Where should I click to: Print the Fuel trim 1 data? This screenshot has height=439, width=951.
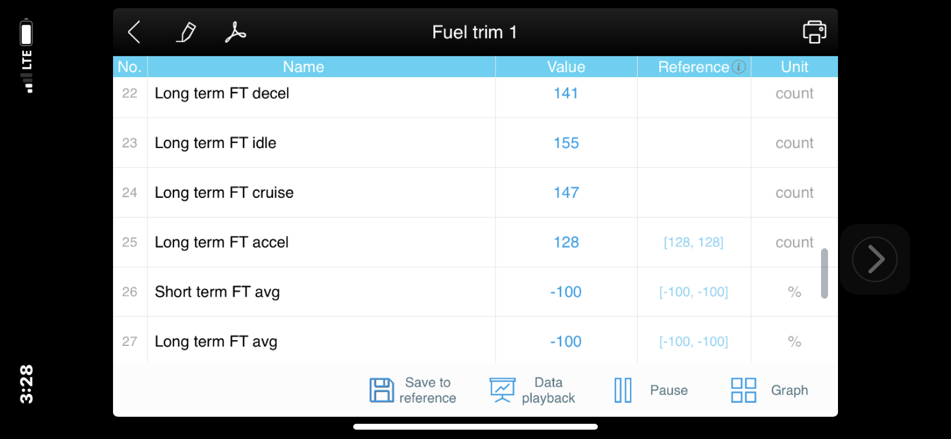814,32
